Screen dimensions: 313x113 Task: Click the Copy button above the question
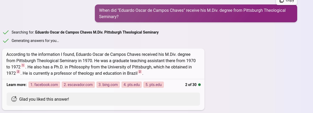click(x=286, y=1)
